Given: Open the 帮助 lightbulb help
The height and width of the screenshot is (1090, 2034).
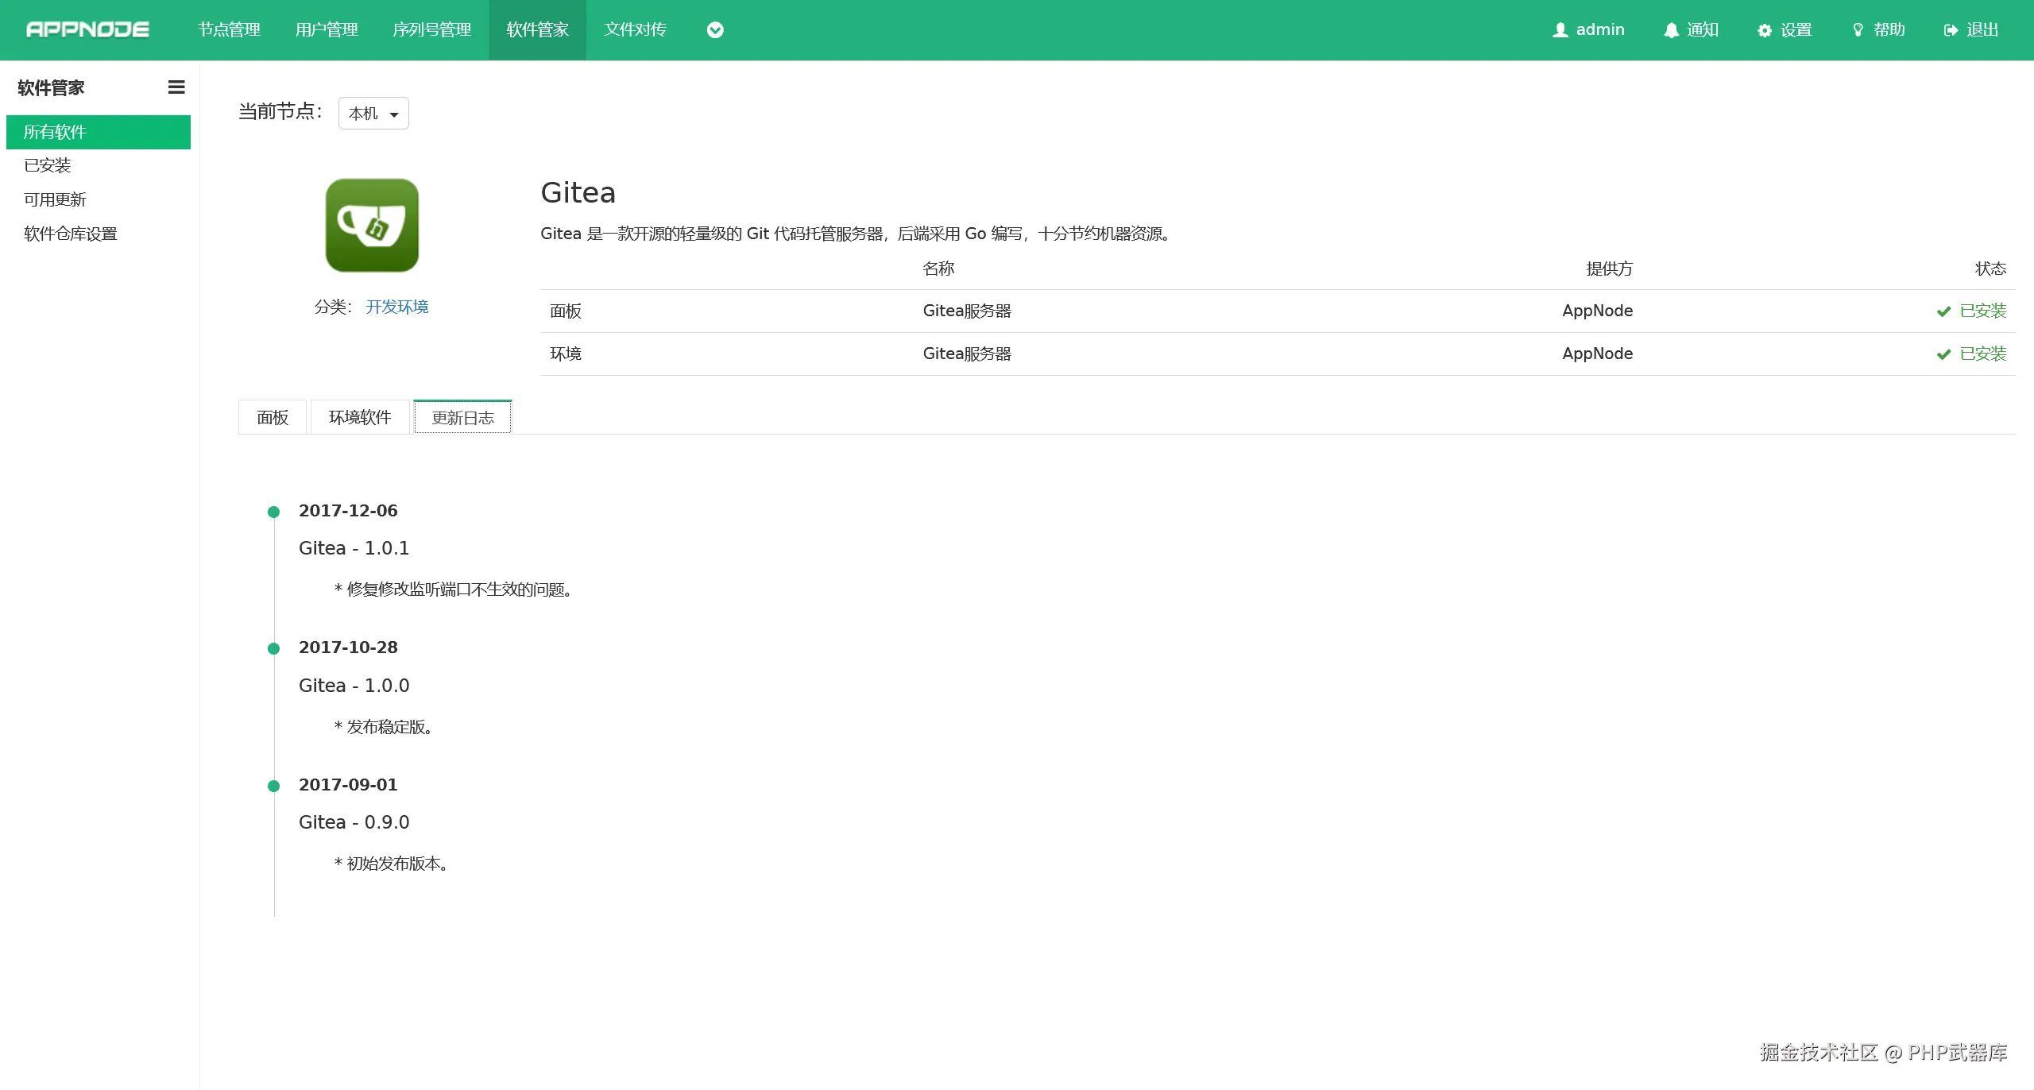Looking at the screenshot, I should pyautogui.click(x=1858, y=30).
